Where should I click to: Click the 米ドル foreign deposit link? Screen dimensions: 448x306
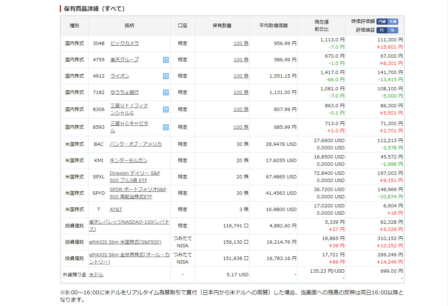96,275
